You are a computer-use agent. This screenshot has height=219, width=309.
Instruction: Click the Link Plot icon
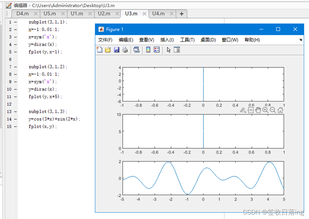click(137, 50)
